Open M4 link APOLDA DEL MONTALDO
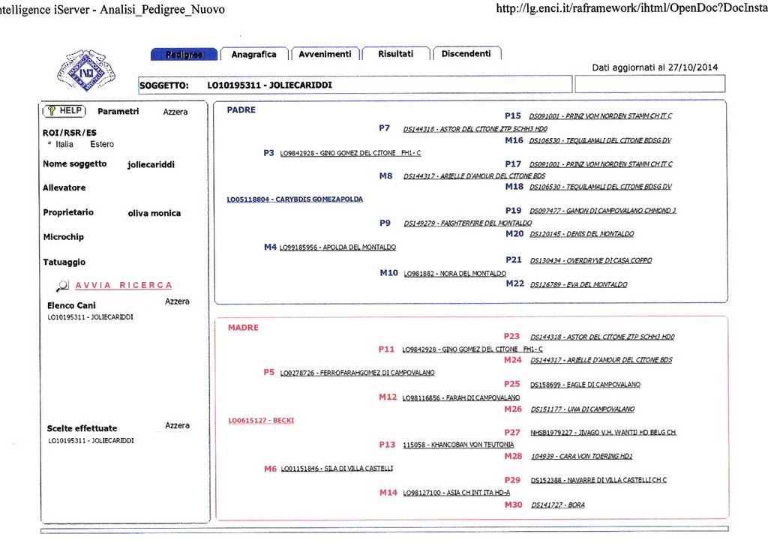Image resolution: width=768 pixels, height=555 pixels. click(338, 247)
